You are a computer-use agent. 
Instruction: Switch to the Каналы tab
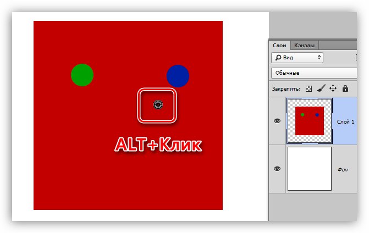click(x=304, y=45)
